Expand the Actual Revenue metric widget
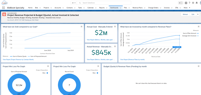Image resolution: width=201 pixels, height=95 pixels. tap(115, 47)
